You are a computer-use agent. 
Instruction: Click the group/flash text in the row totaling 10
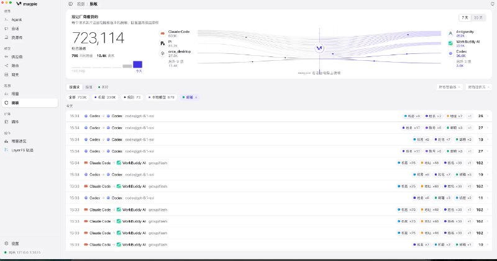[158, 244]
